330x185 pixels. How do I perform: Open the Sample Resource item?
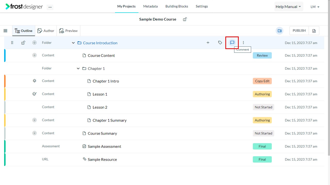coord(102,160)
